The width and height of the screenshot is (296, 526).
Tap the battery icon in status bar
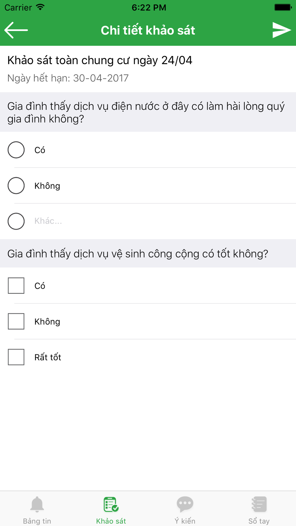coord(283,7)
